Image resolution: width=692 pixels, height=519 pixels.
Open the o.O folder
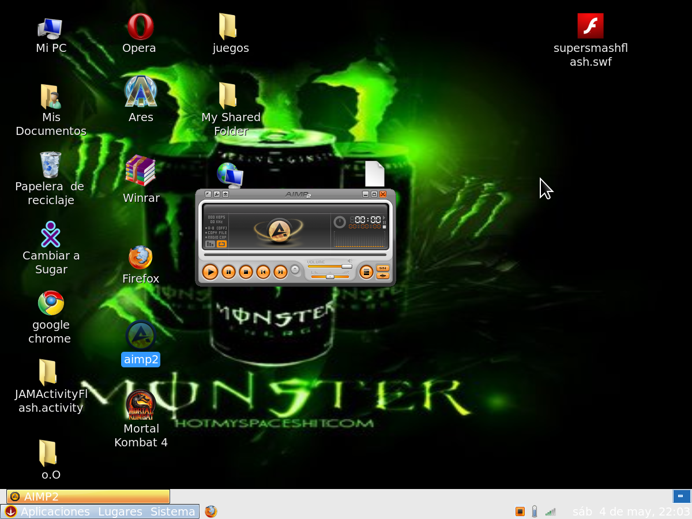pos(50,460)
